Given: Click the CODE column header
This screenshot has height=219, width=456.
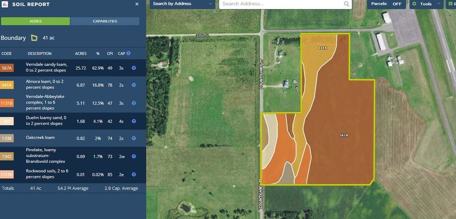Looking at the screenshot, I should tap(6, 53).
